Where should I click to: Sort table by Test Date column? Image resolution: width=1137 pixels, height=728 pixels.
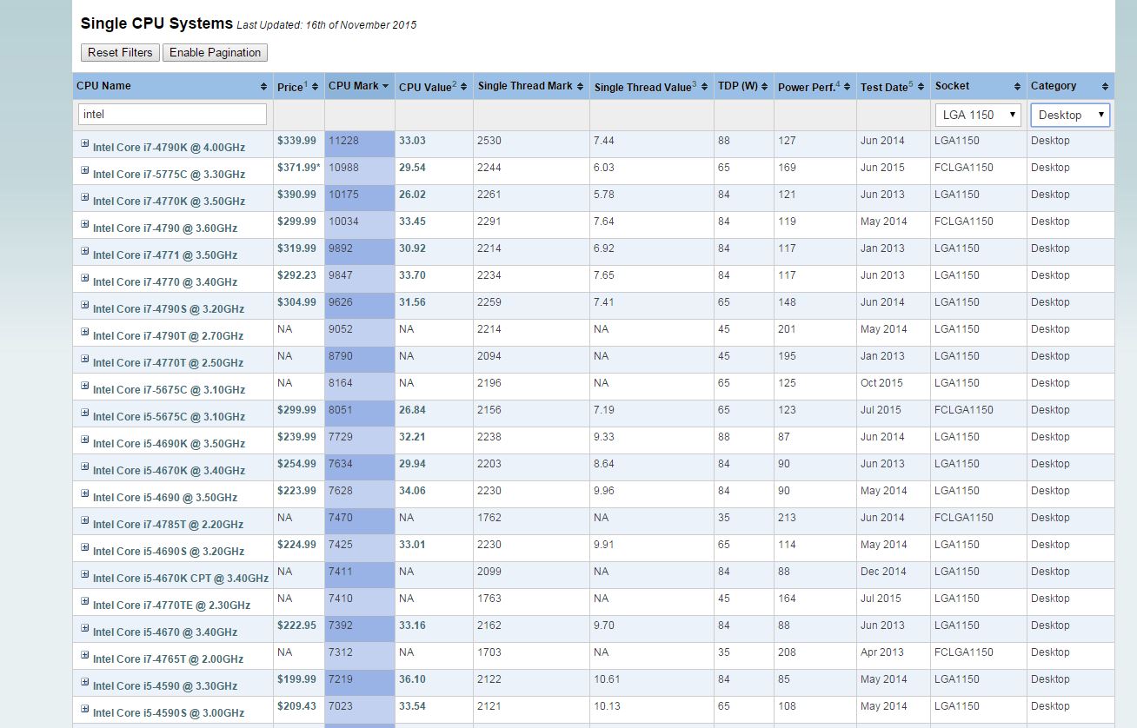(x=893, y=86)
